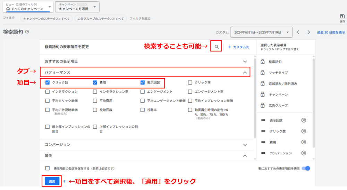Remove 費用 from selected columns

tap(304, 142)
